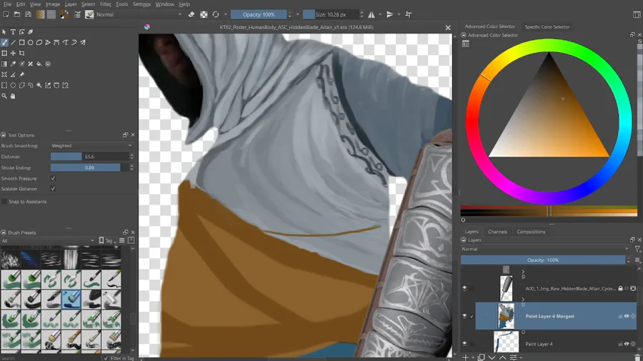This screenshot has height=361, width=643.
Task: Select the Zoom tool
Action: (4, 96)
